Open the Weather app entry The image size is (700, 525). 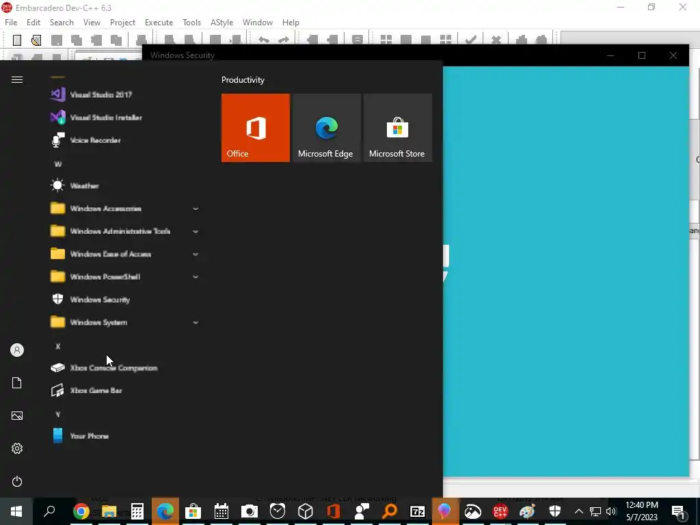124,186
